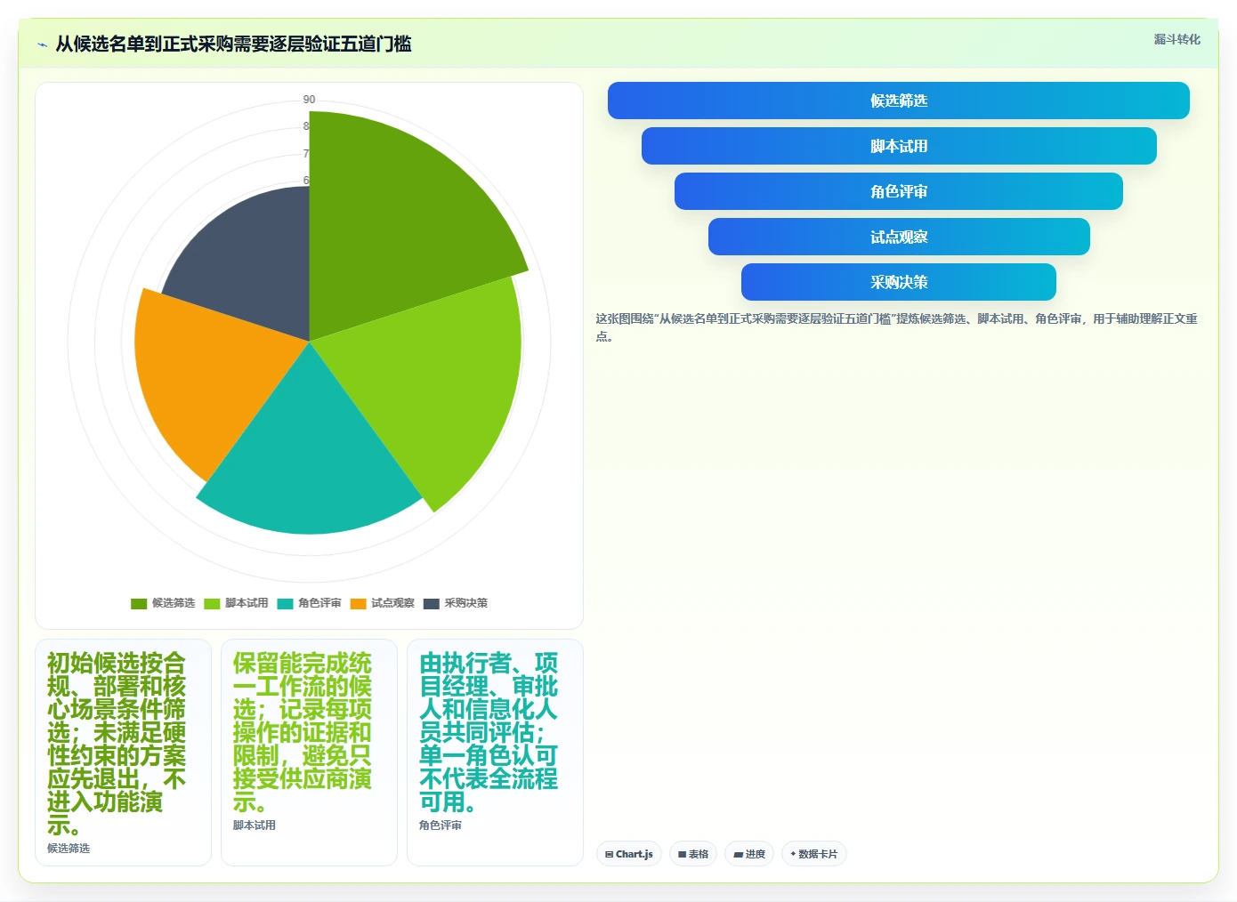The width and height of the screenshot is (1237, 902).
Task: Click the 数据卡片 tag chip
Action: click(814, 854)
